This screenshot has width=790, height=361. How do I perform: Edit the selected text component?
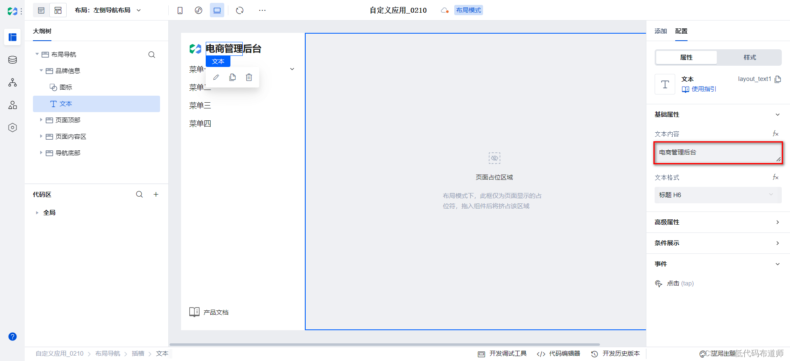coord(216,77)
